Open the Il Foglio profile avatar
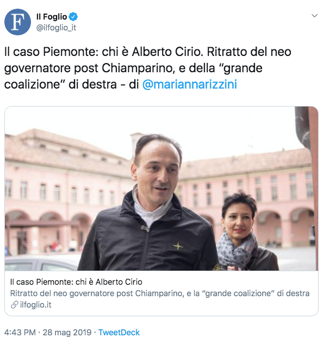This screenshot has width=323, height=344. pyautogui.click(x=17, y=22)
